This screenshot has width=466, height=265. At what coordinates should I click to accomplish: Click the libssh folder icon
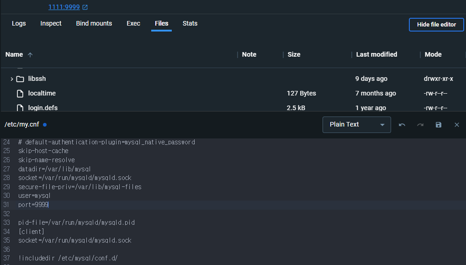coord(20,79)
